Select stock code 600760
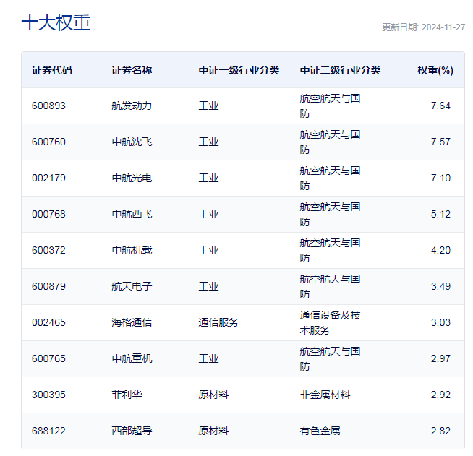The image size is (473, 456). (48, 142)
